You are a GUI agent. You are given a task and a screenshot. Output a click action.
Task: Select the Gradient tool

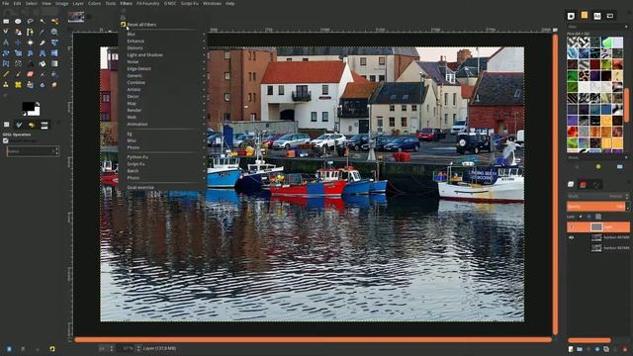pos(54,63)
